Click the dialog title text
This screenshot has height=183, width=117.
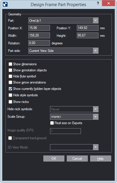point(58,5)
